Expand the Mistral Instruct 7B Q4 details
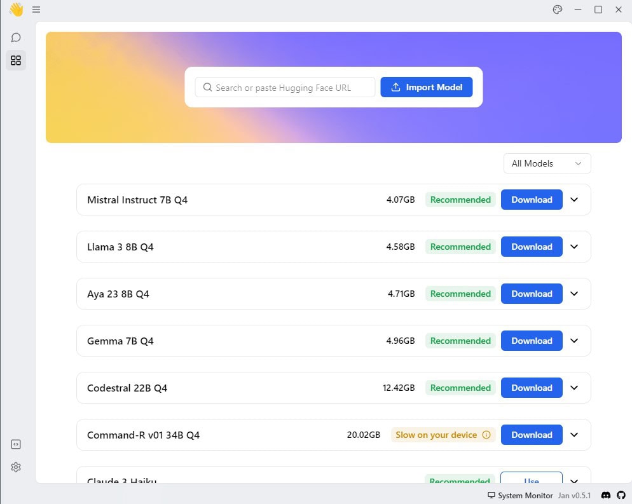 (574, 200)
